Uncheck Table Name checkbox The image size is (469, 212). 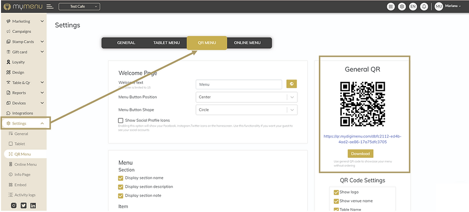[336, 210]
